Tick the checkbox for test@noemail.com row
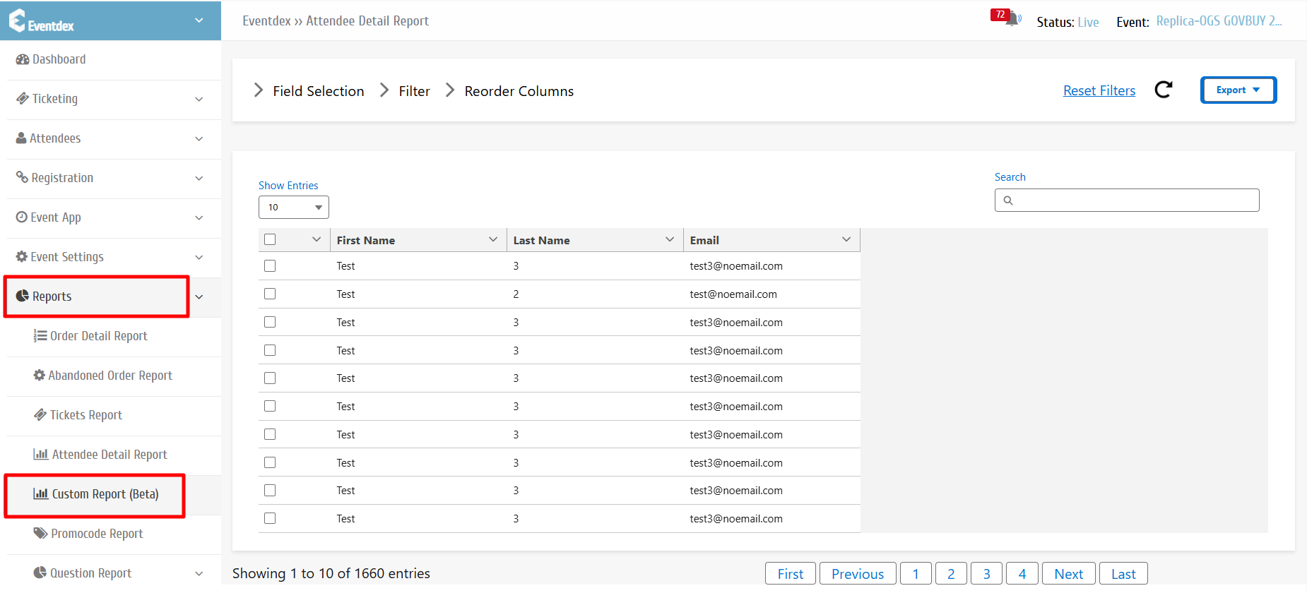 coord(270,294)
